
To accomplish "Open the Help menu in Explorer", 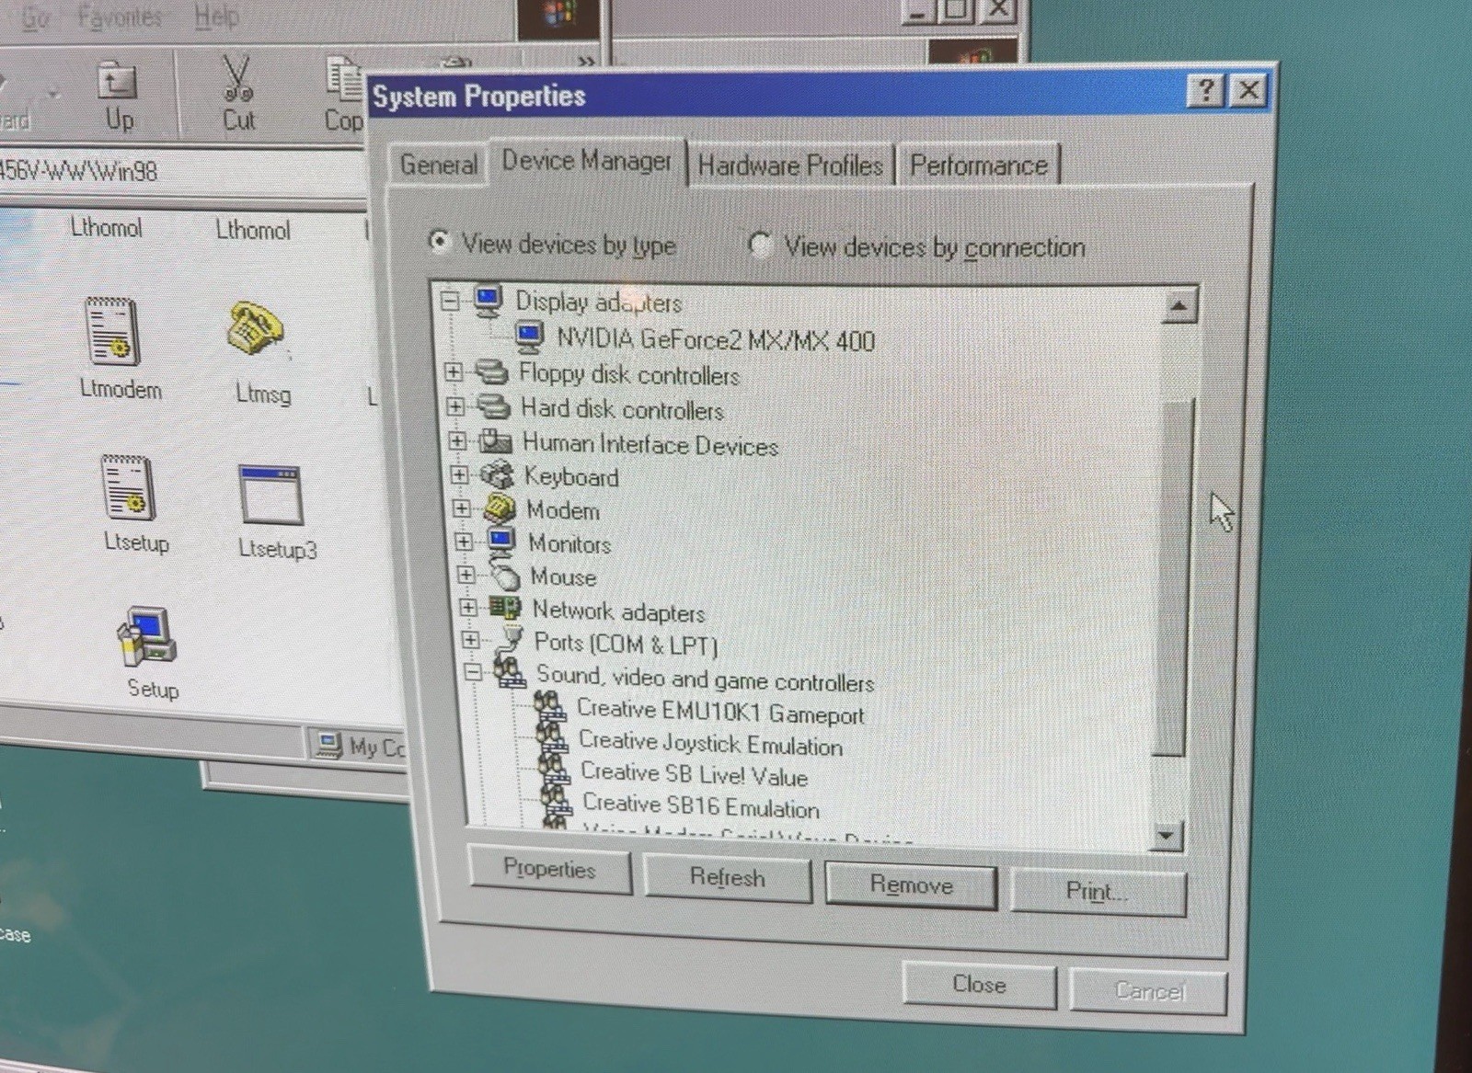I will (x=216, y=16).
